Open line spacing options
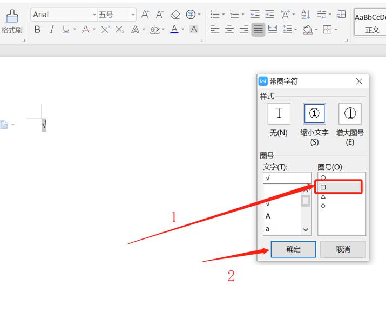The image size is (386, 334). click(x=287, y=30)
